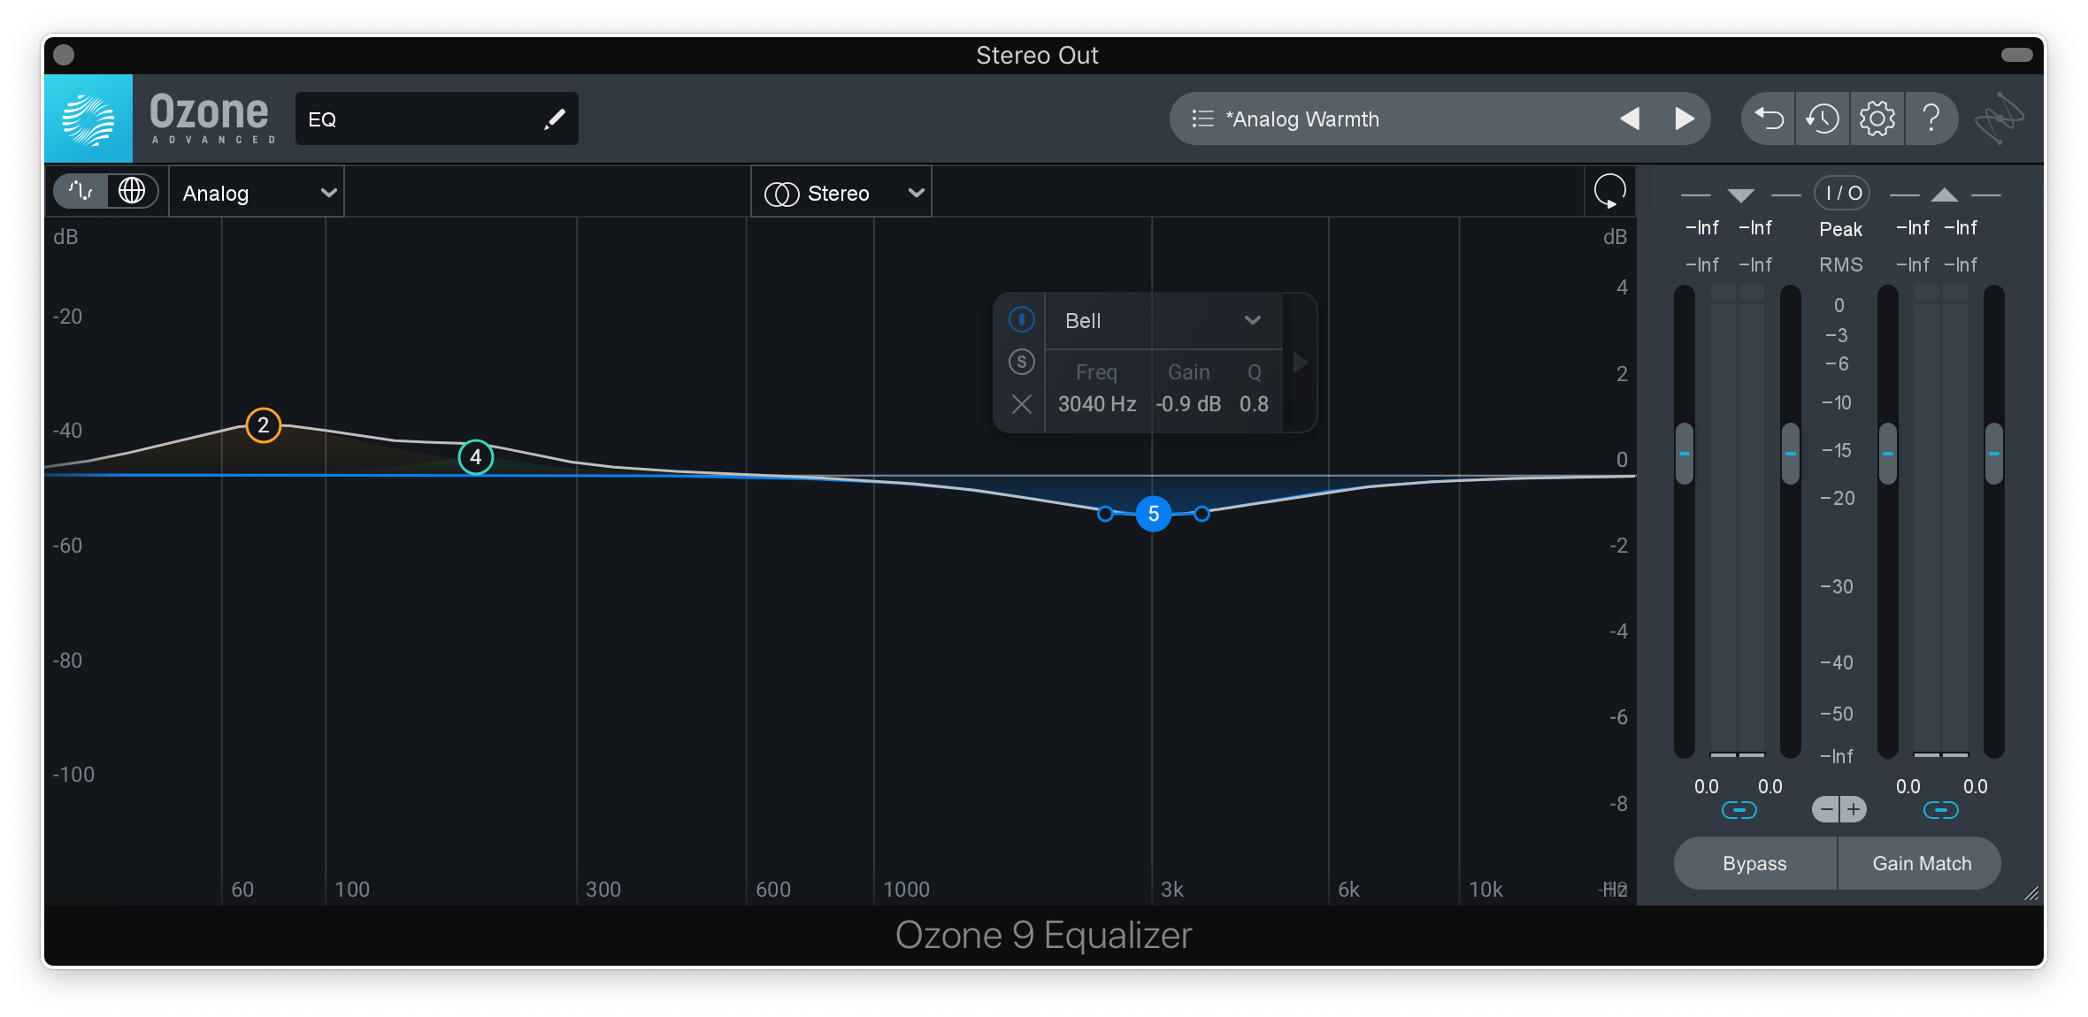This screenshot has height=1017, width=2088.
Task: Click the output meter up triangle
Action: [x=1944, y=195]
